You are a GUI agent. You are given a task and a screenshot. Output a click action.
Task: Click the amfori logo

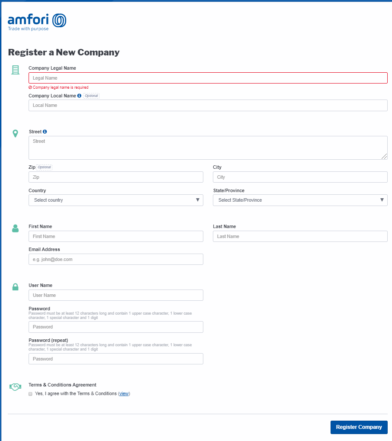[37, 22]
